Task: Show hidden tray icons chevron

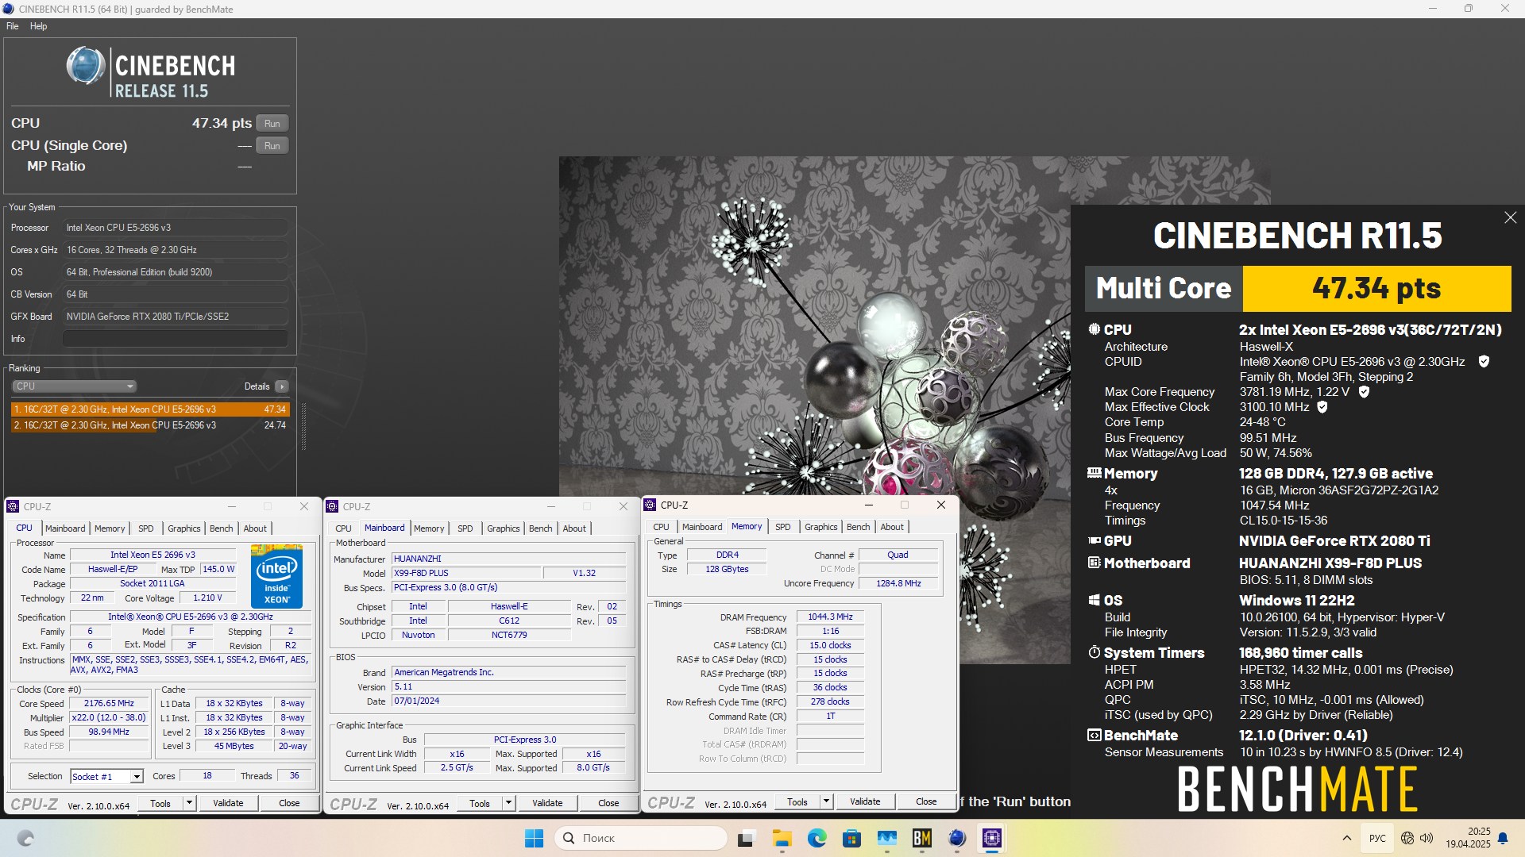Action: click(x=1346, y=838)
